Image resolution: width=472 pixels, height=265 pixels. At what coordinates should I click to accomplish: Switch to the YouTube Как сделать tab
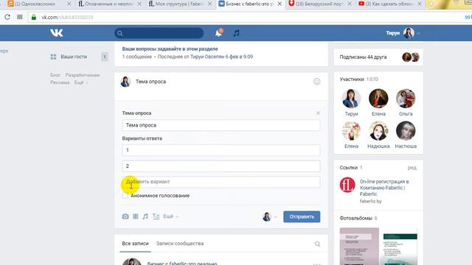point(390,4)
